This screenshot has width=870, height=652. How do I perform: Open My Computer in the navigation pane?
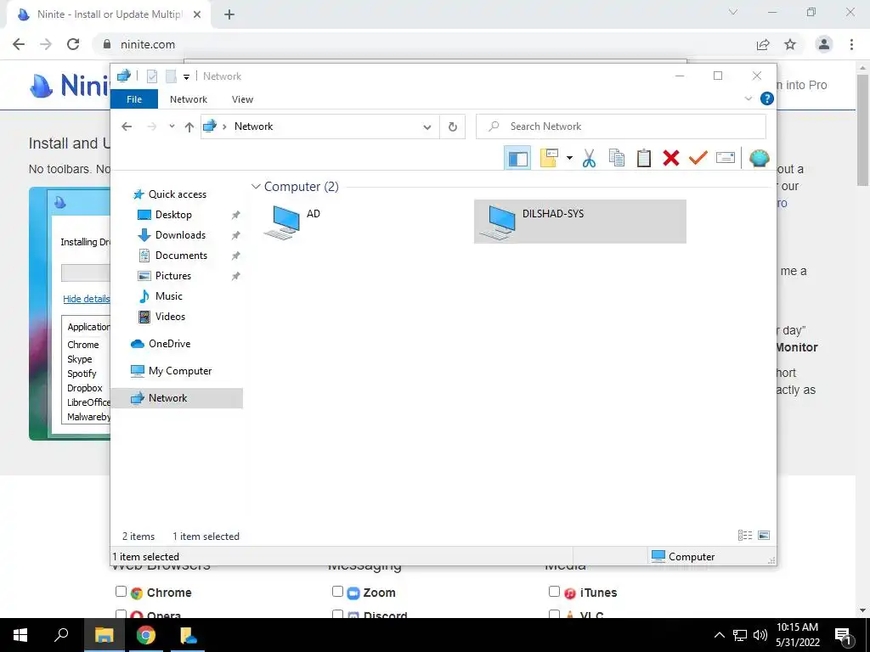180,371
